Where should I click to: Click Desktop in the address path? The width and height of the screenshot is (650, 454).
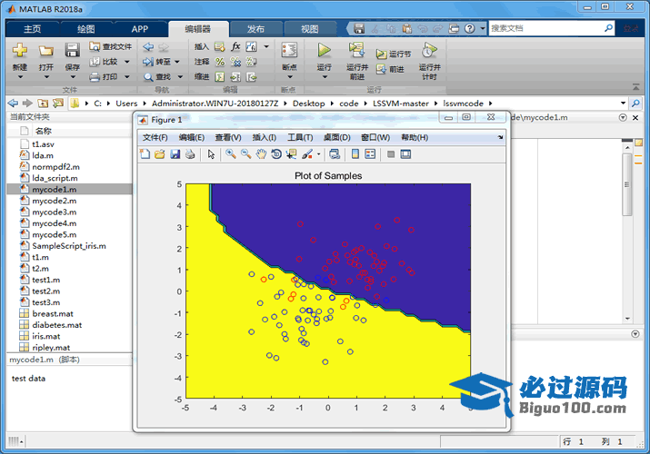point(308,104)
